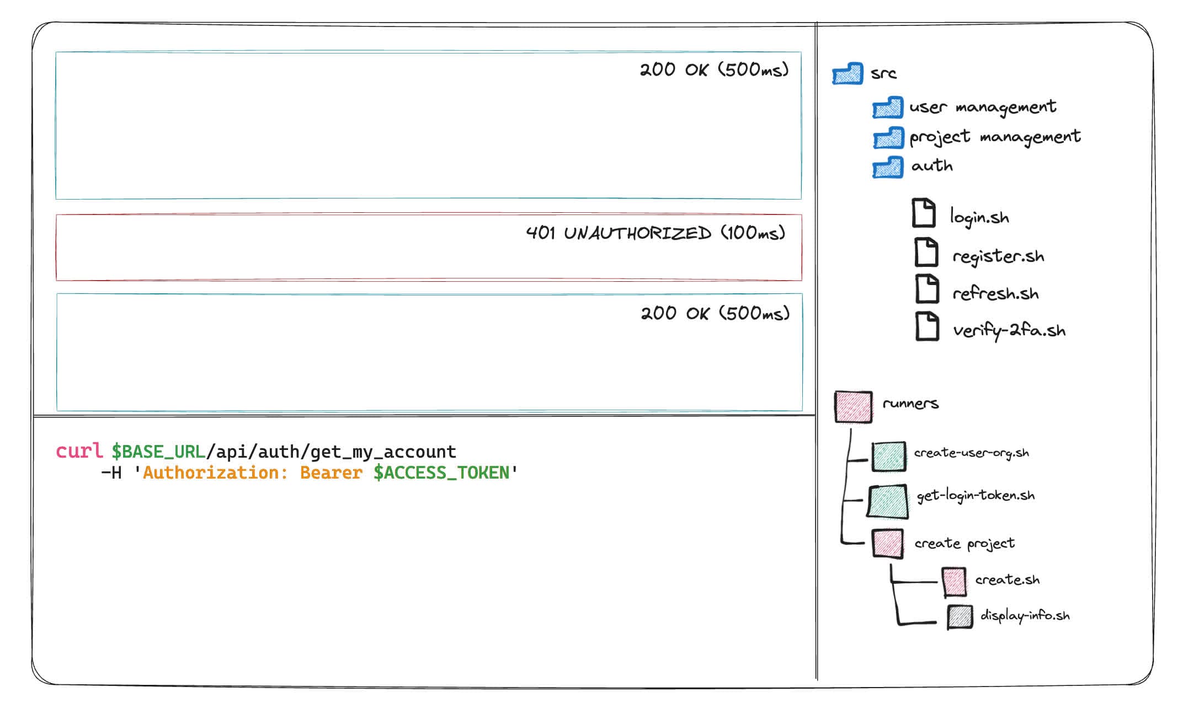
Task: Click the register.sh file icon
Action: (x=926, y=252)
